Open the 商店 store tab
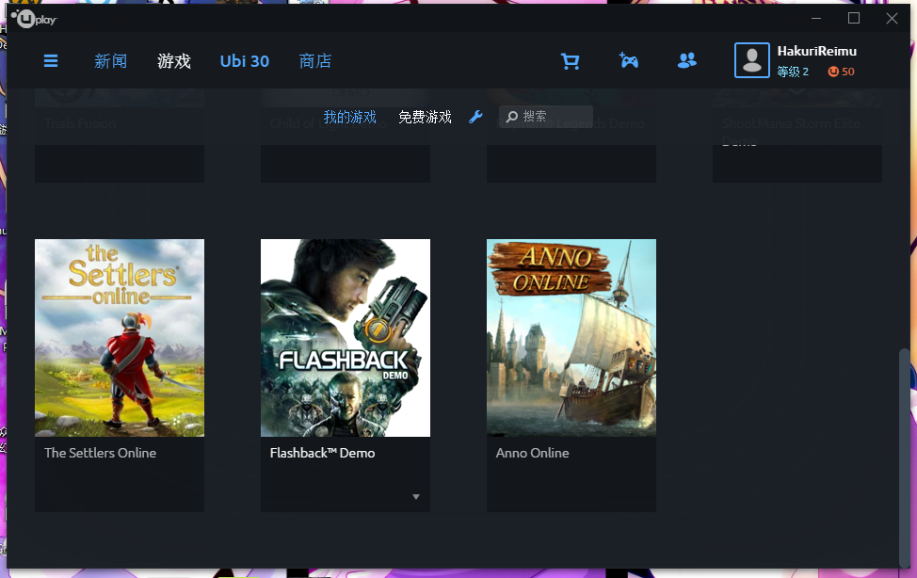 pyautogui.click(x=315, y=61)
